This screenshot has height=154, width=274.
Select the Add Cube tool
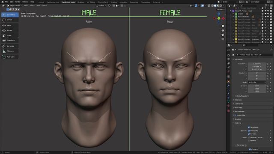[10, 57]
